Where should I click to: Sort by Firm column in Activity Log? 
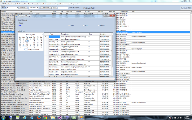55,34
